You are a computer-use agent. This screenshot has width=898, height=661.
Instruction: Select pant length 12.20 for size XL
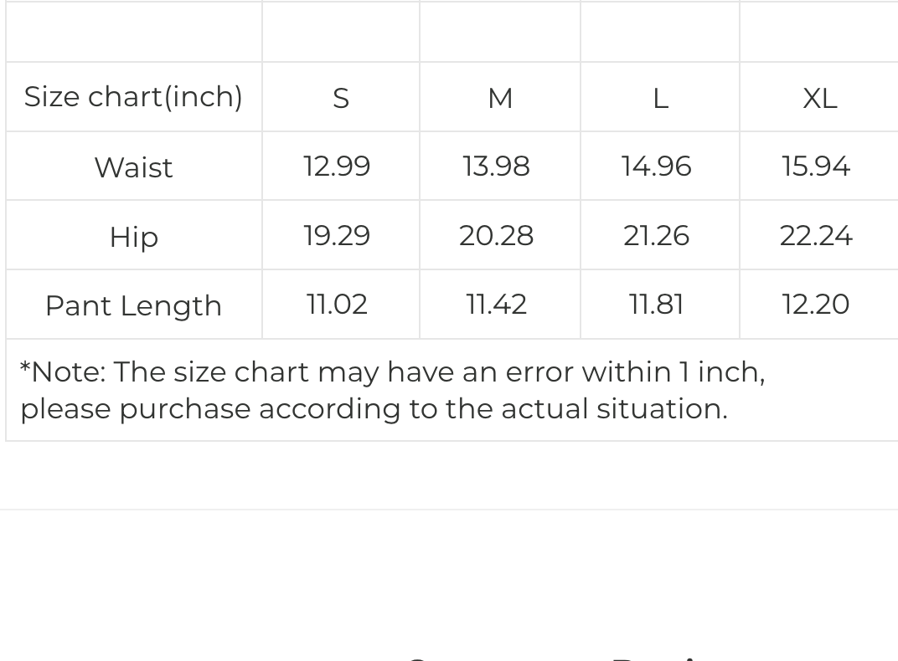(816, 305)
